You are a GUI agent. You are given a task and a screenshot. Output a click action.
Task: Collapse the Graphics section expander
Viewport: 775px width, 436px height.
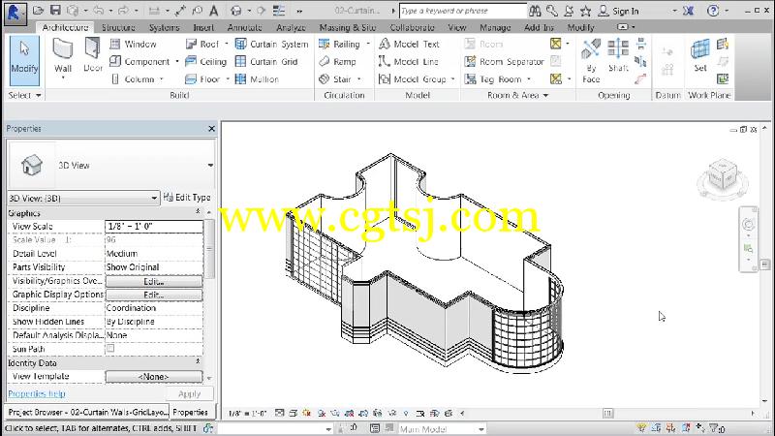coord(198,211)
